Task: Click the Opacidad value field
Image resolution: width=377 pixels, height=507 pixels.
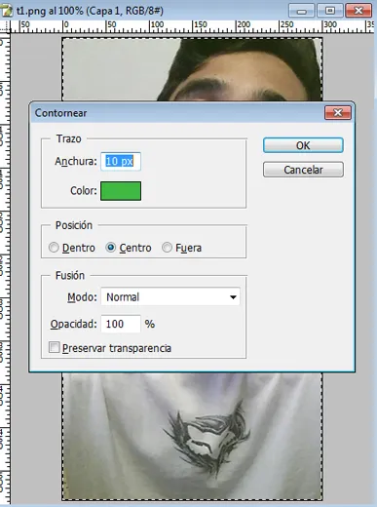Action: pos(121,324)
